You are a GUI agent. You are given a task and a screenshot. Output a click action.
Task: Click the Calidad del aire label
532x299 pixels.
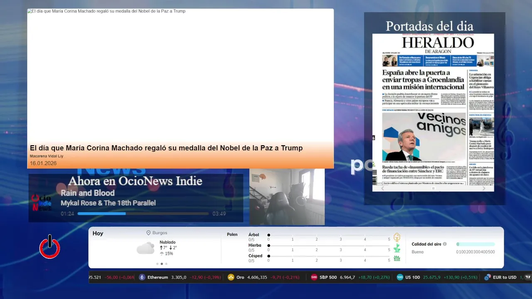click(x=426, y=244)
